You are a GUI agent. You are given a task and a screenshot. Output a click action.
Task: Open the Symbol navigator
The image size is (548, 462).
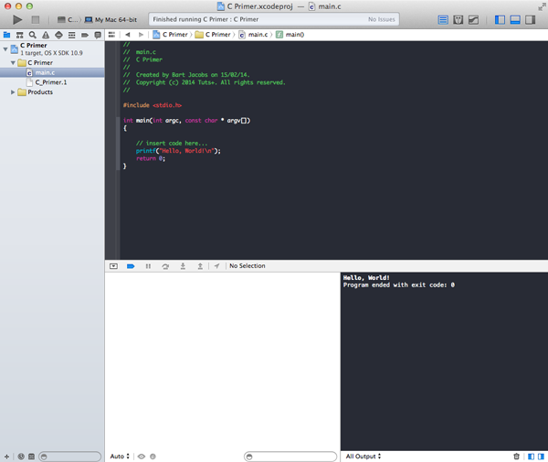coord(19,35)
